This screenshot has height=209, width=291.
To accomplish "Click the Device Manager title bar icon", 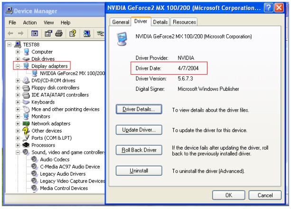I will click(x=9, y=10).
